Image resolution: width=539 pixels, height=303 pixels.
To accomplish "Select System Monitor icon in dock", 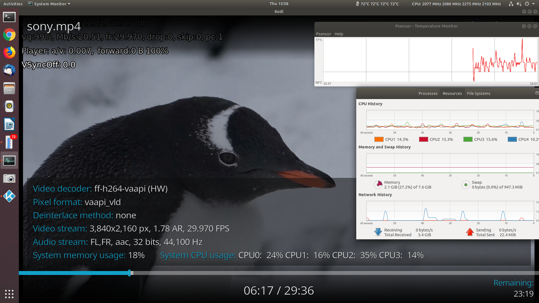I will (9, 160).
